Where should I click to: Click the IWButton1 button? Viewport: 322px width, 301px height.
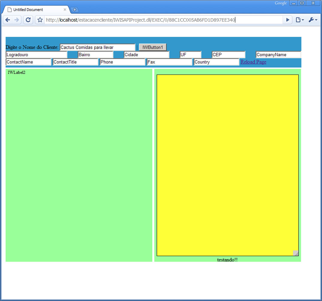point(153,47)
